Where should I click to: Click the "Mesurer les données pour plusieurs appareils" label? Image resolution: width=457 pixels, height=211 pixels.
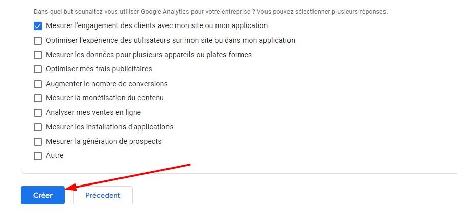tap(149, 55)
